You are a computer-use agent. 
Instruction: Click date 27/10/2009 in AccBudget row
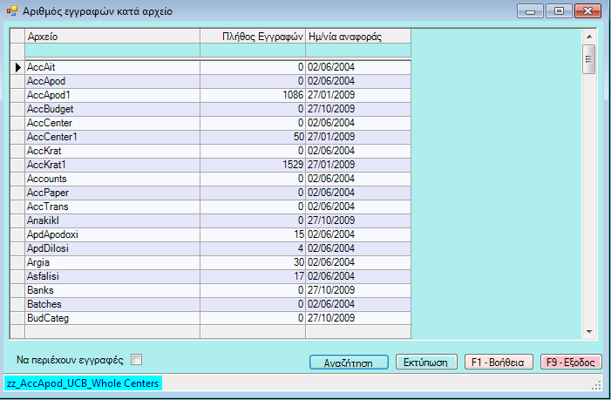(x=358, y=109)
